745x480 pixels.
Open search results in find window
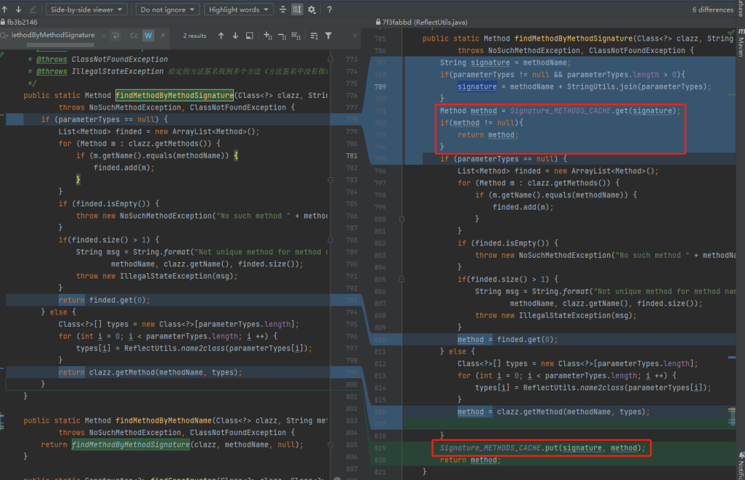tap(250, 36)
